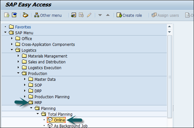
Task: Move favorite up with up arrow
Action: click(108, 15)
